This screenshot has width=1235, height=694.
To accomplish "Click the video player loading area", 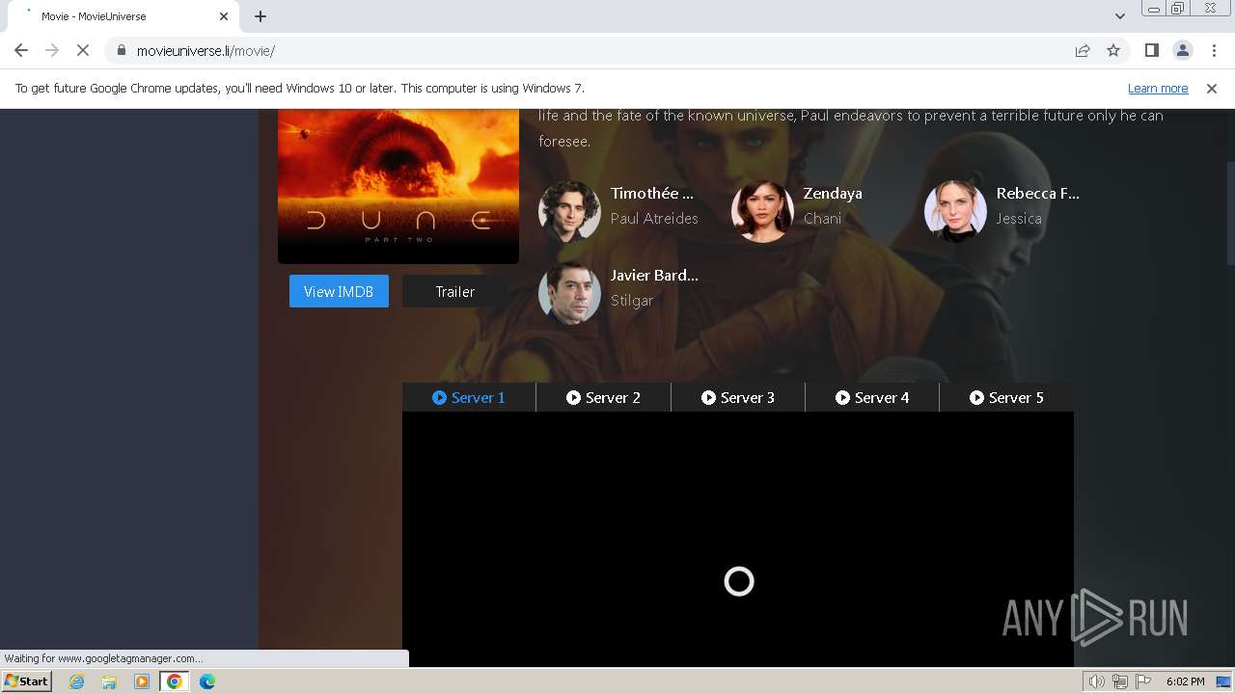I will coord(738,540).
